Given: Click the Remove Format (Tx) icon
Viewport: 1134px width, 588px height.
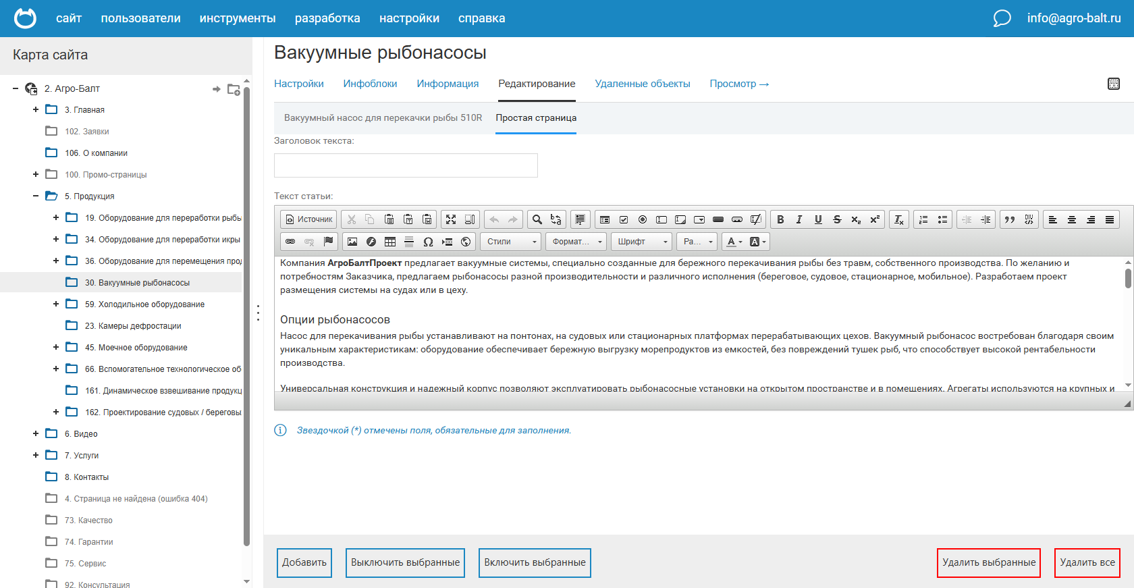Looking at the screenshot, I should [x=899, y=219].
